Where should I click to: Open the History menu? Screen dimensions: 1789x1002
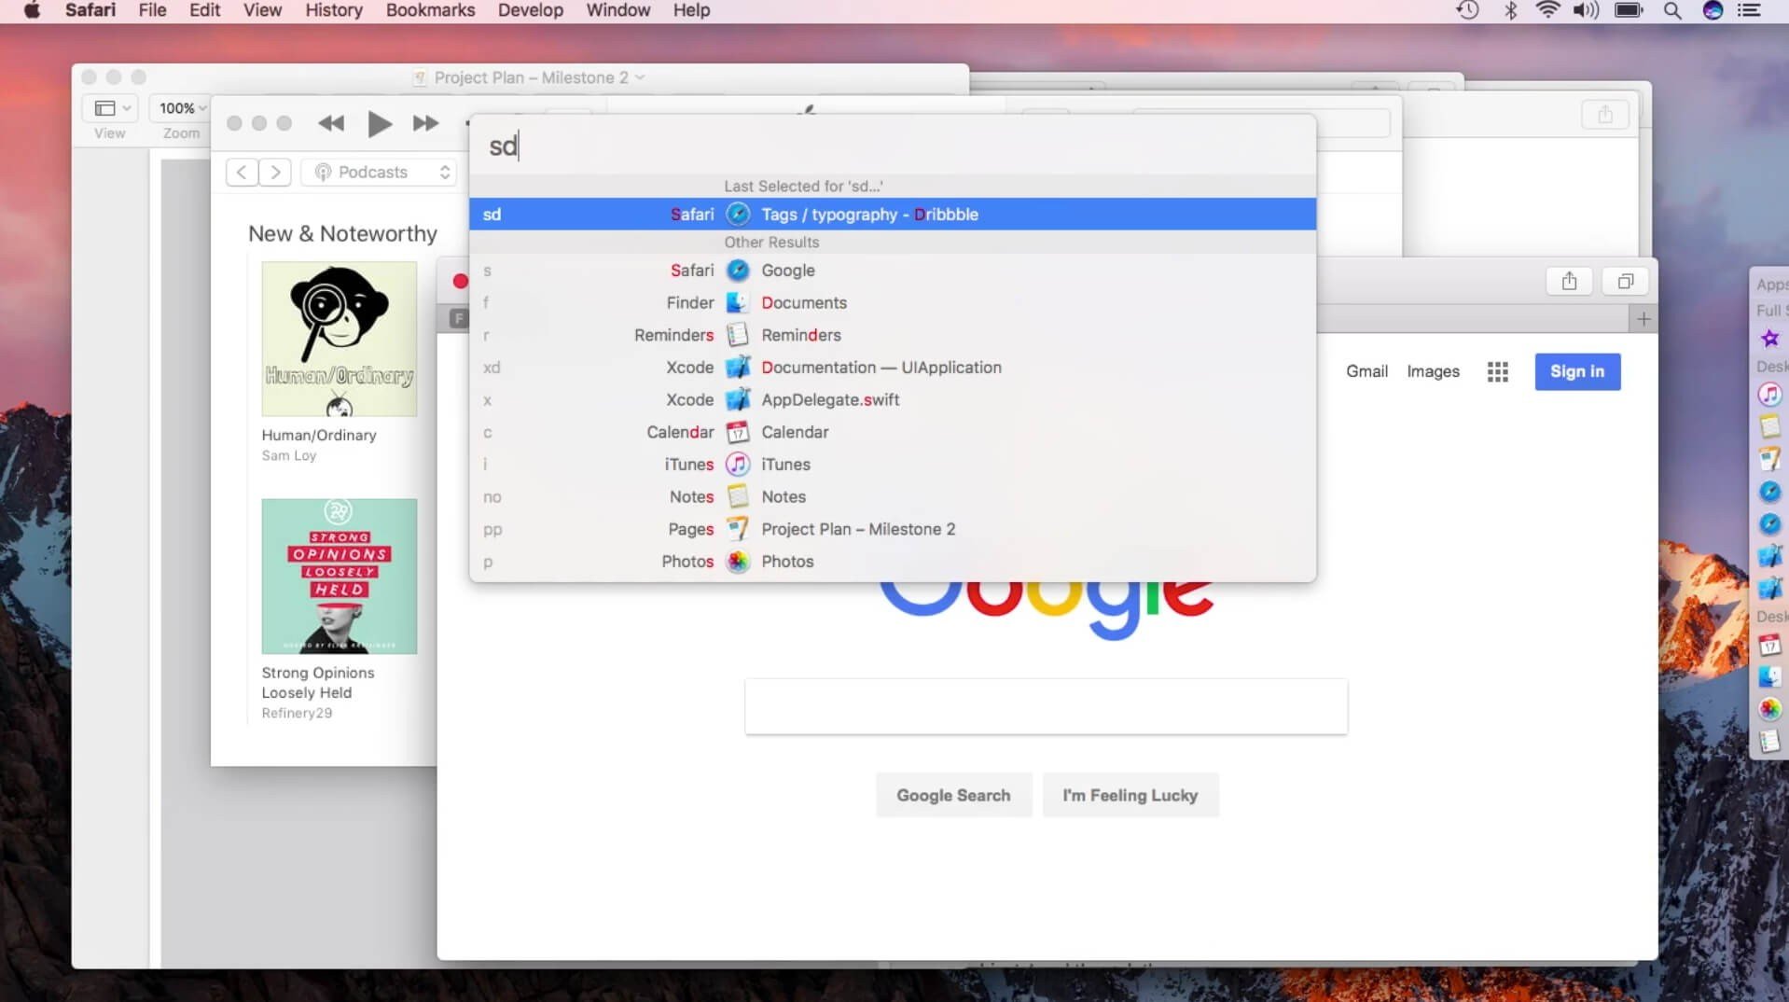tap(333, 11)
